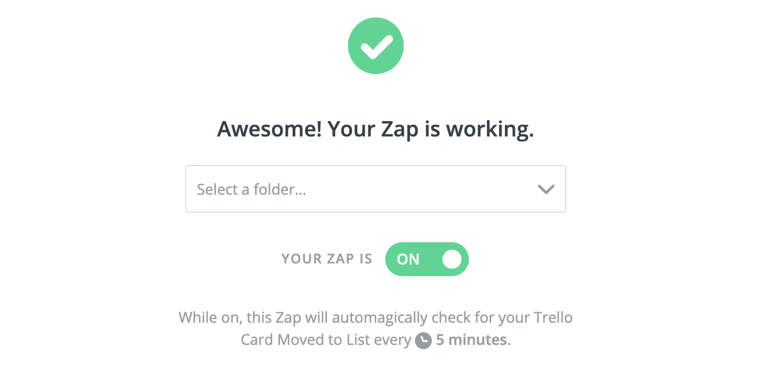Click the Select a folder placeholder text

[251, 189]
